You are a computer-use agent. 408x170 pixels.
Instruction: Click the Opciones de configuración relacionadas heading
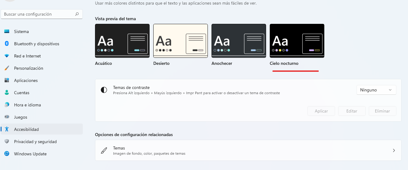tap(134, 135)
